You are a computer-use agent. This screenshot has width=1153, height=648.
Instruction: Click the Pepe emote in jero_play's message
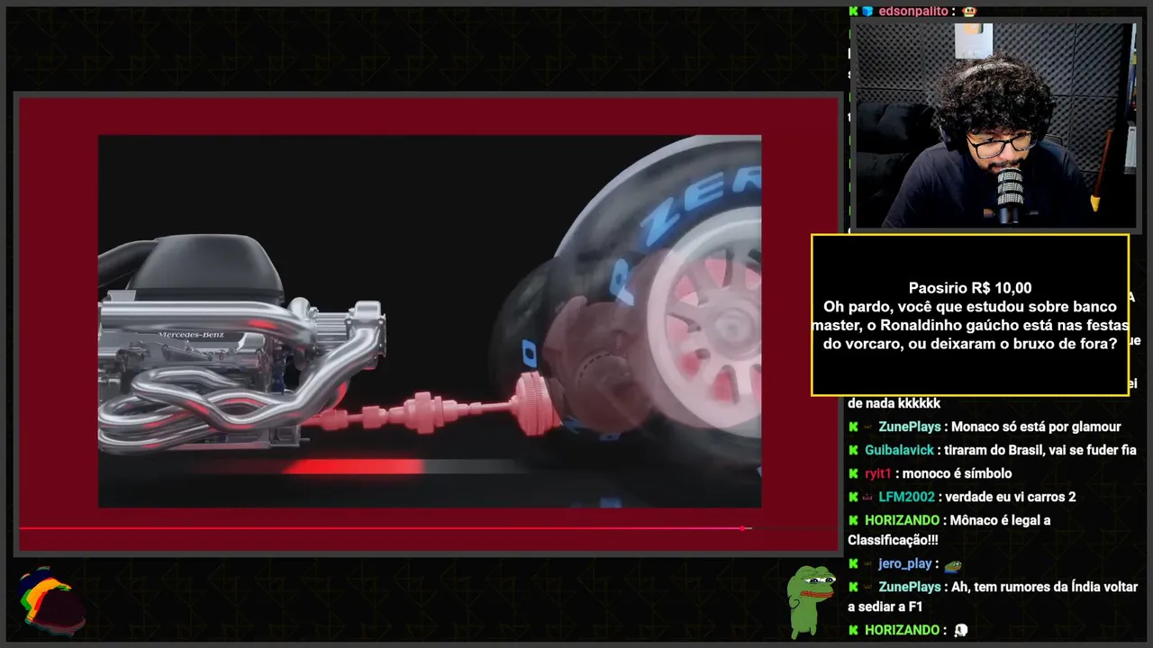point(952,564)
